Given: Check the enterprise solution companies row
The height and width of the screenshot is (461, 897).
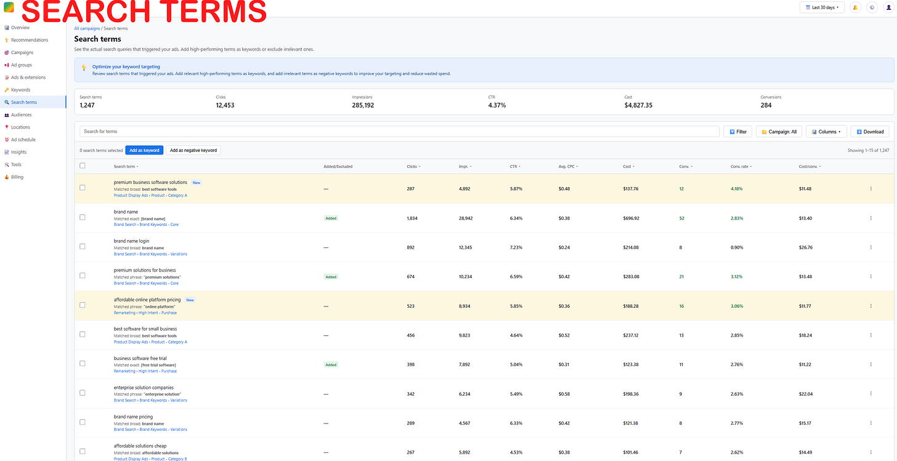Looking at the screenshot, I should pyautogui.click(x=83, y=393).
